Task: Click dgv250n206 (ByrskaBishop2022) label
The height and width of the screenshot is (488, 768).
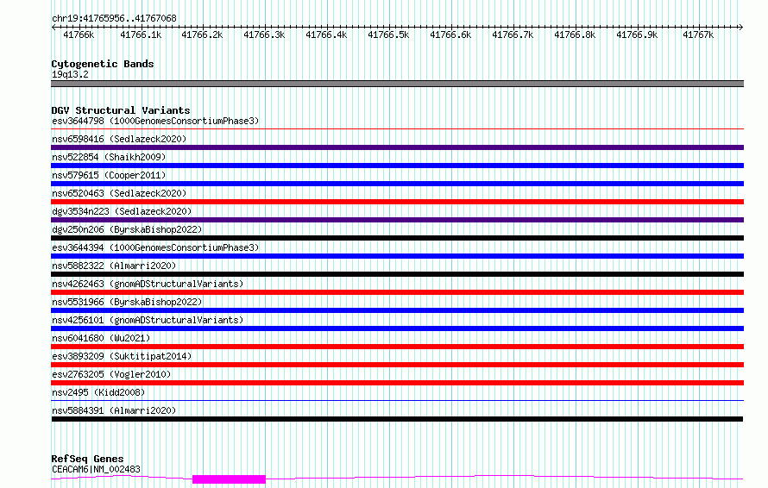Action: [x=127, y=229]
